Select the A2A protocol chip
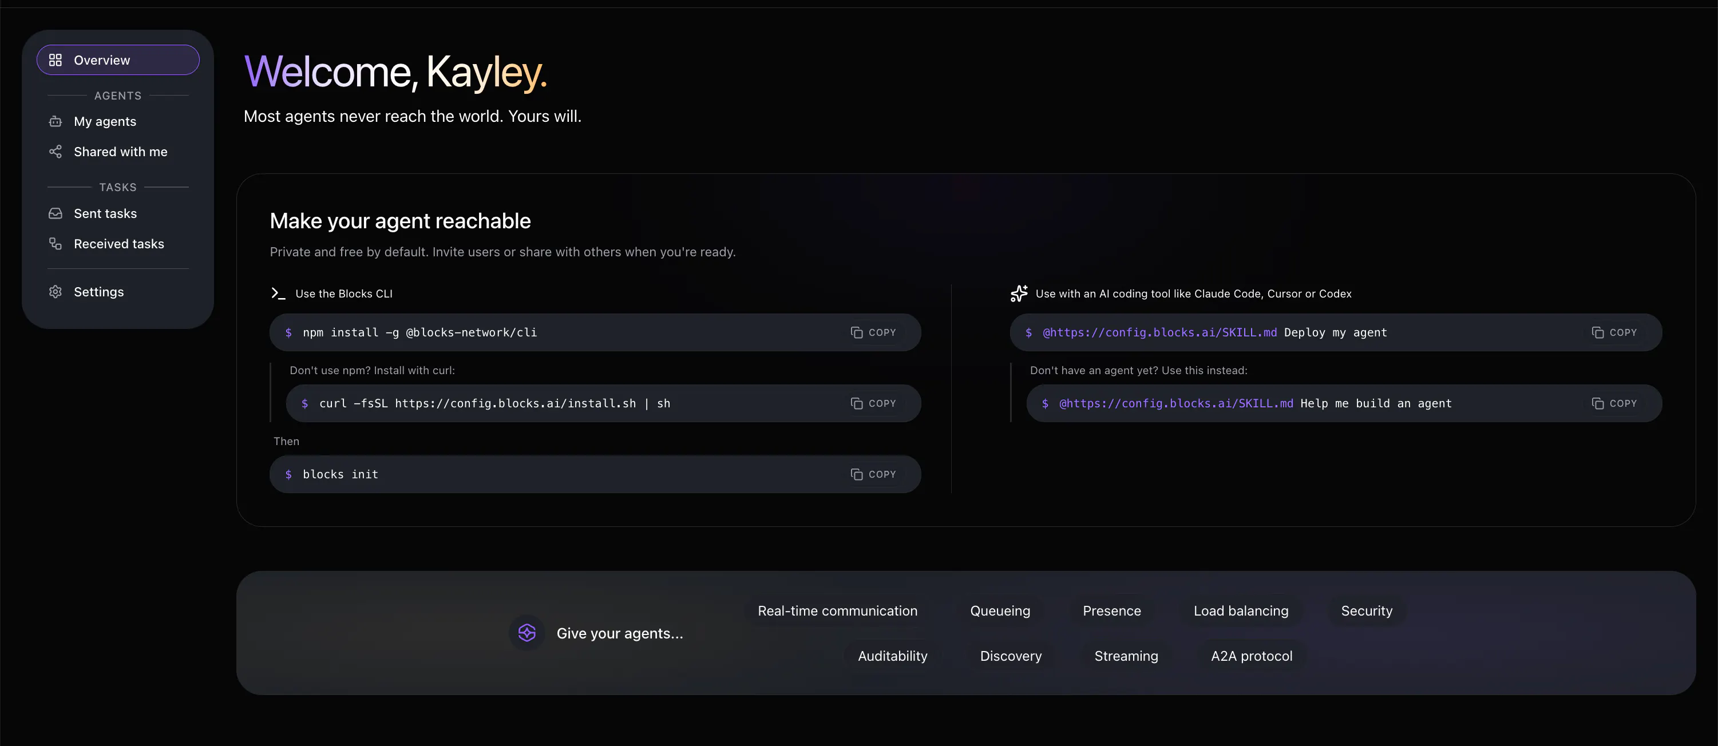 click(x=1251, y=656)
